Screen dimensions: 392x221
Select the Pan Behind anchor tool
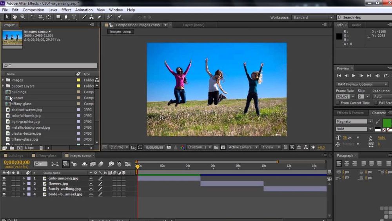49,17
